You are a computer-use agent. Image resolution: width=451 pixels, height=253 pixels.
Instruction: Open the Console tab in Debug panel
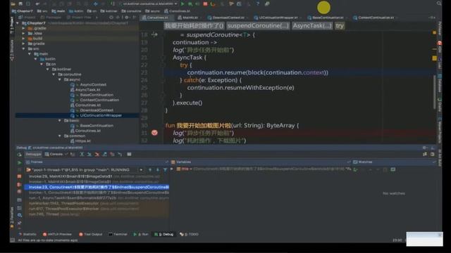pyautogui.click(x=54, y=155)
